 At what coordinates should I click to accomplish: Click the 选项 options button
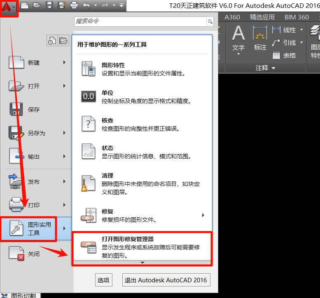tap(104, 280)
